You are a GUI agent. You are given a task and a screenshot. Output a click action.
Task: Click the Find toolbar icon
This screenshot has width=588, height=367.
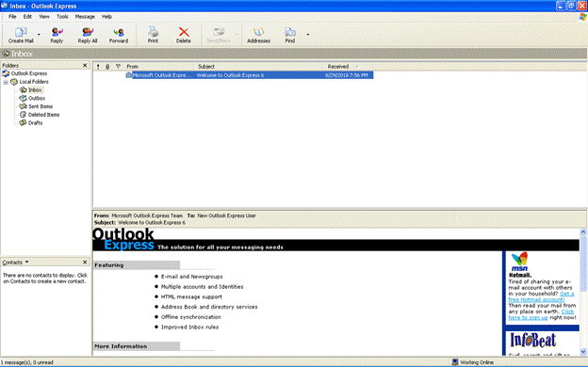tap(290, 32)
